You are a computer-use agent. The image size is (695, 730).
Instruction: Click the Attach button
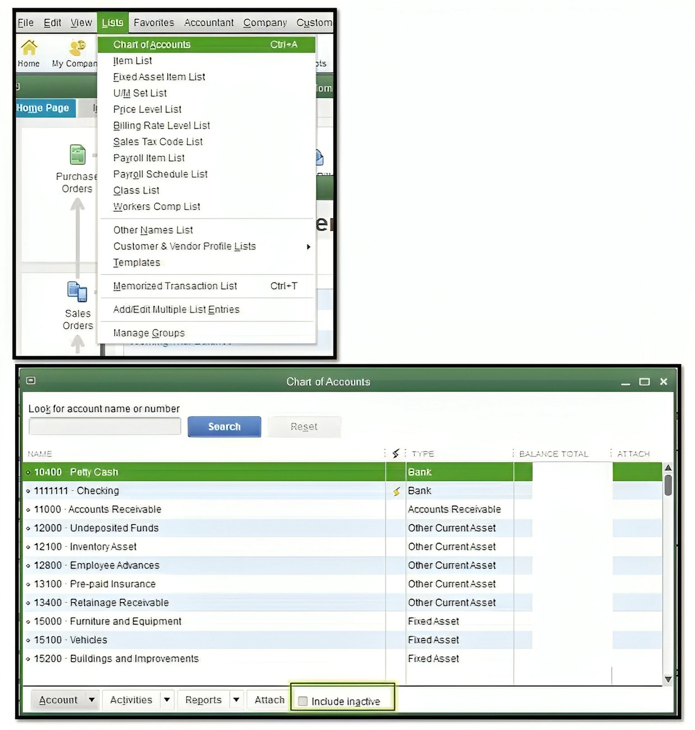269,700
